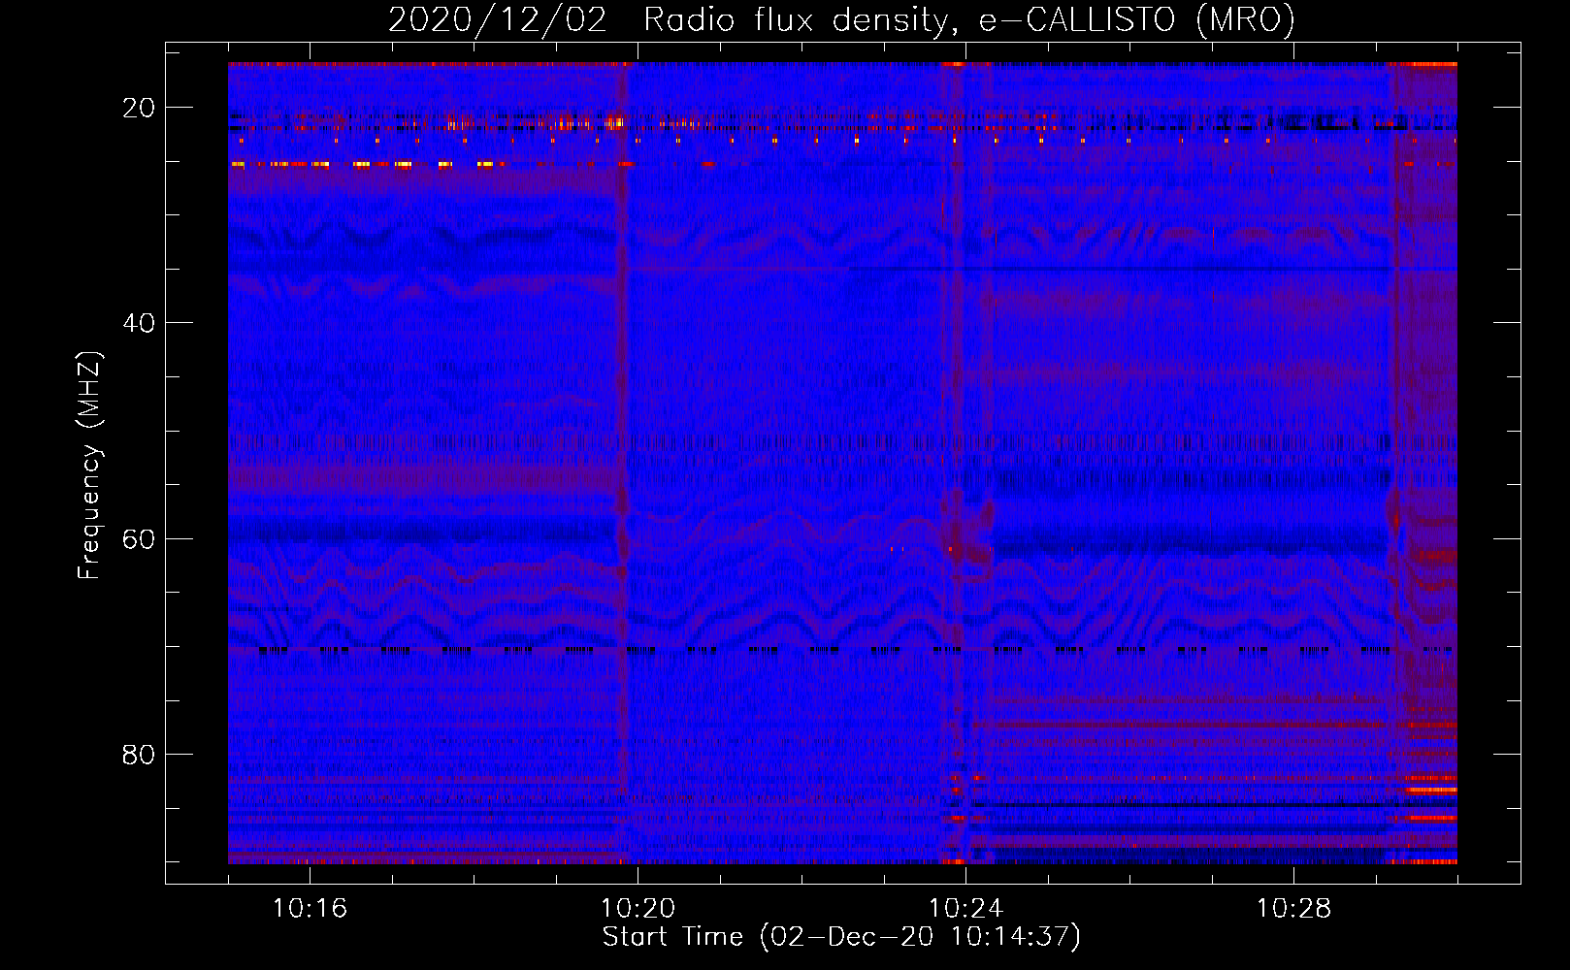Click the 40 frequency tick label
The width and height of the screenshot is (1570, 970).
pos(139,323)
